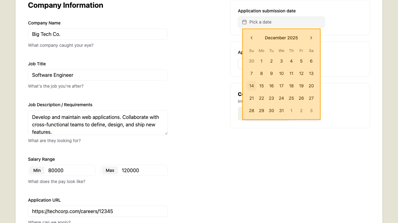398x223 pixels.
Task: Go to the previous month in the calendar
Action: (251, 37)
